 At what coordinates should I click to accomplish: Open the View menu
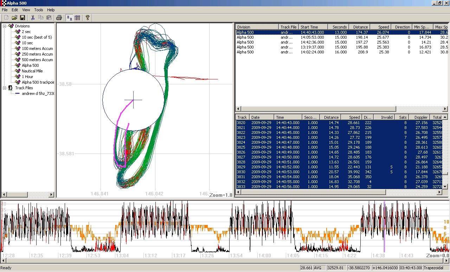click(26, 10)
